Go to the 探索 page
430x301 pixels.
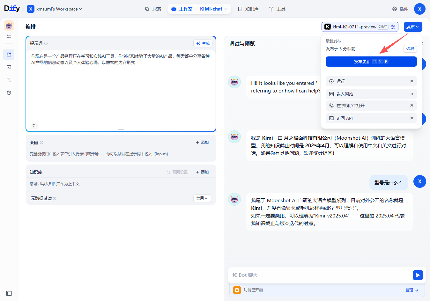click(153, 9)
